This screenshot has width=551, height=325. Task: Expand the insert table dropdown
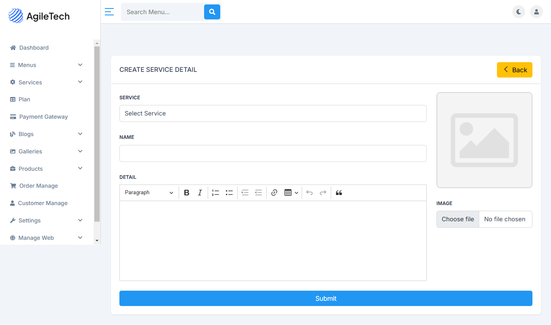(x=291, y=193)
